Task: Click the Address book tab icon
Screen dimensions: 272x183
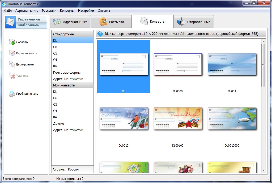Action: 57,22
